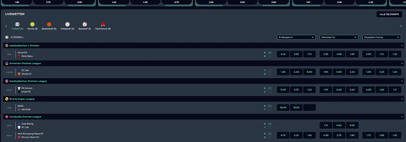Collapse the Cambodia Premier League section chevron
The image size is (406, 142).
(402, 117)
